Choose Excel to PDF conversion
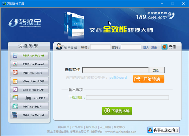 pos(29,89)
